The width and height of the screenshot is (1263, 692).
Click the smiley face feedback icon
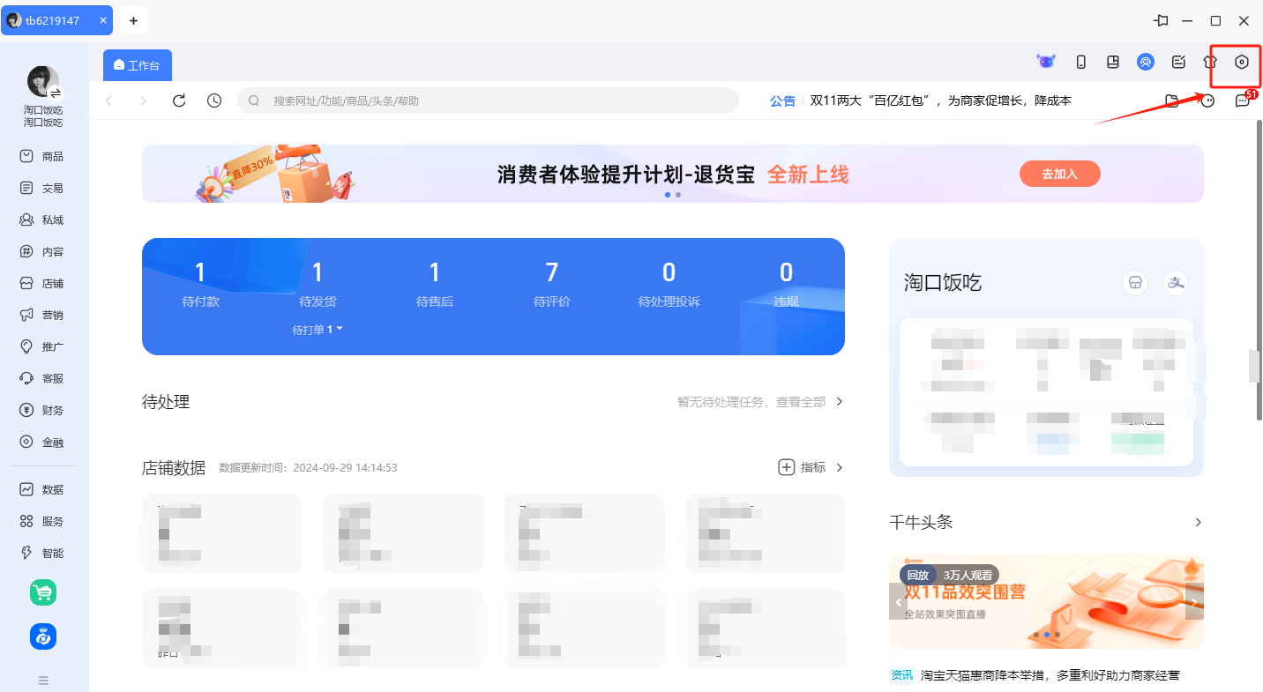(x=1207, y=100)
